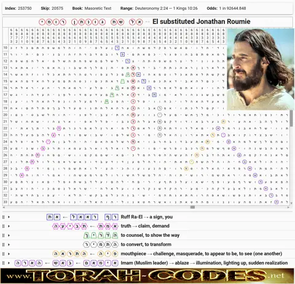This screenshot has width=295, height=284.
Task: Click the 'to counsel, to show the way' description
Action: (150, 235)
